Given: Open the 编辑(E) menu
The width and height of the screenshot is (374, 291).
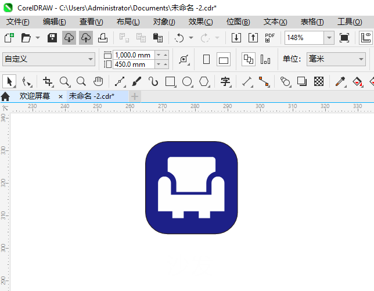Looking at the screenshot, I should coord(55,21).
